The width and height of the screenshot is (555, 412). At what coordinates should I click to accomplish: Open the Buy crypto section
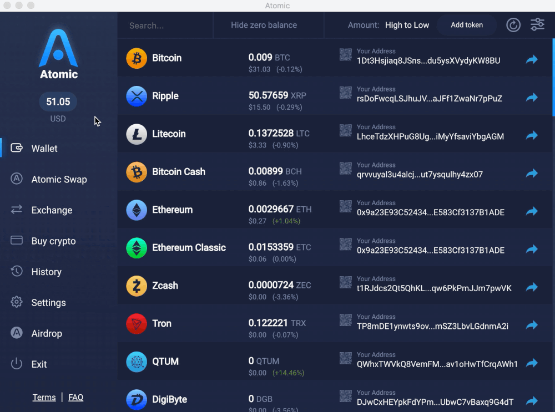(53, 241)
